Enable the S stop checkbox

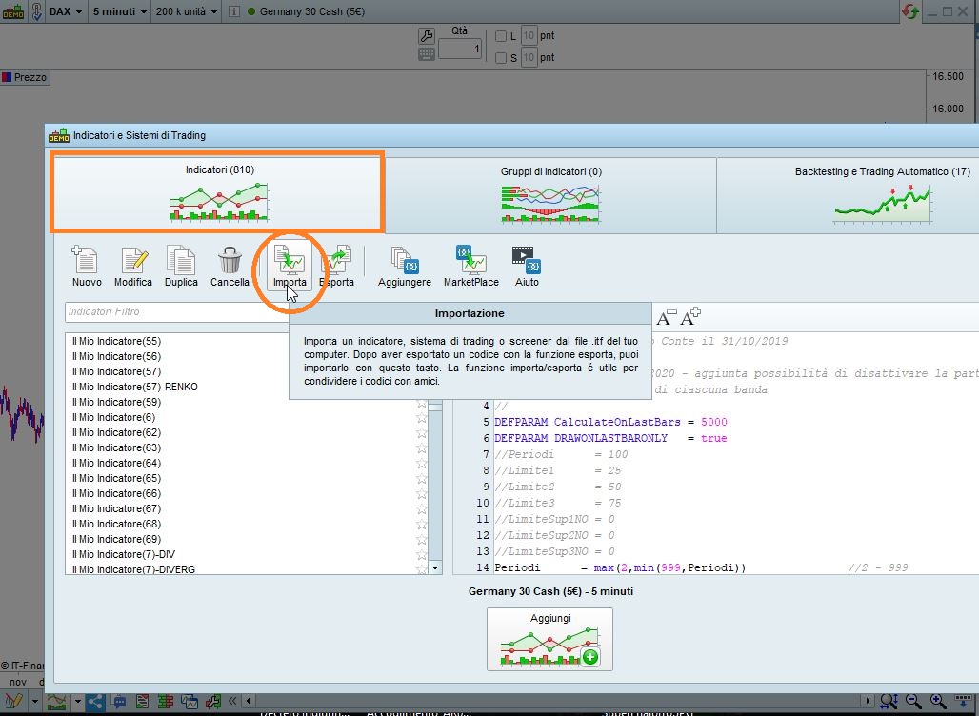pyautogui.click(x=502, y=58)
